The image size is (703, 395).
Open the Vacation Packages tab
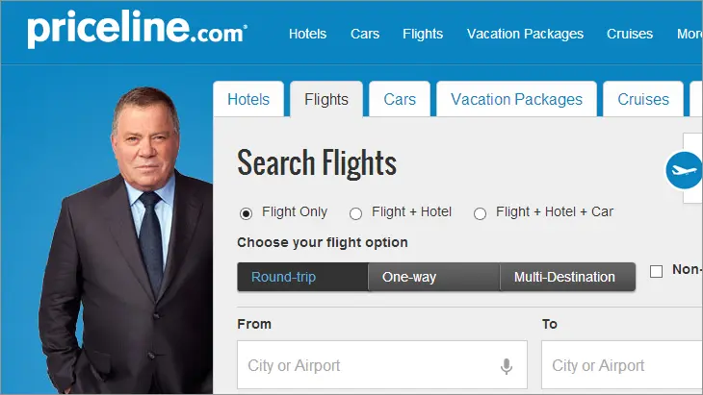pos(516,99)
